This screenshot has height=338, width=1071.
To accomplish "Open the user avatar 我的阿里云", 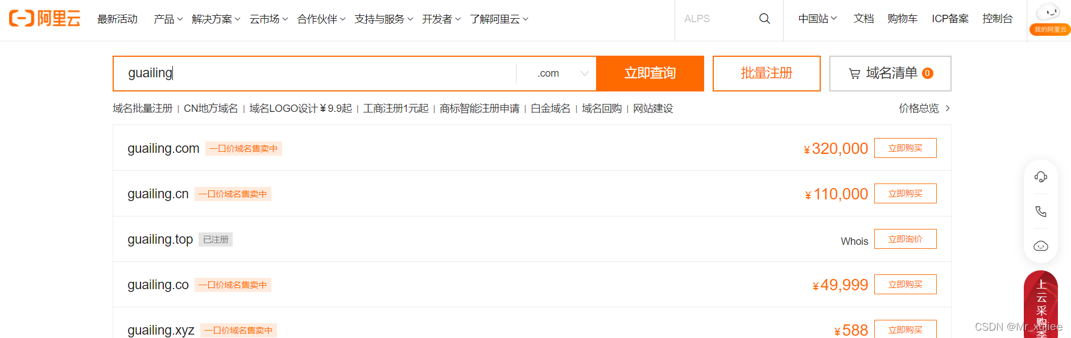I will click(1049, 19).
